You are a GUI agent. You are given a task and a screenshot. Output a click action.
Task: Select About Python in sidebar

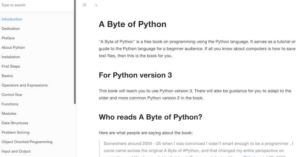coord(13,47)
